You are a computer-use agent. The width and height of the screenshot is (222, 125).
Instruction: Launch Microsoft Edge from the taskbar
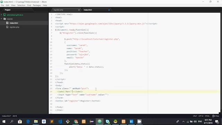tap(28, 122)
